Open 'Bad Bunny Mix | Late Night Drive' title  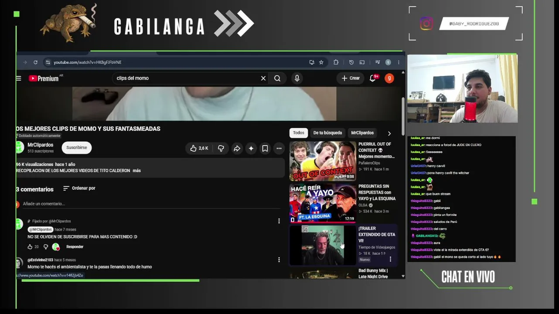pos(373,273)
